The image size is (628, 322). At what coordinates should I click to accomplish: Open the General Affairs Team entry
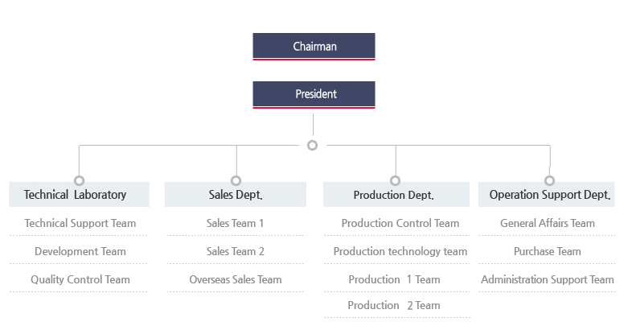point(547,223)
